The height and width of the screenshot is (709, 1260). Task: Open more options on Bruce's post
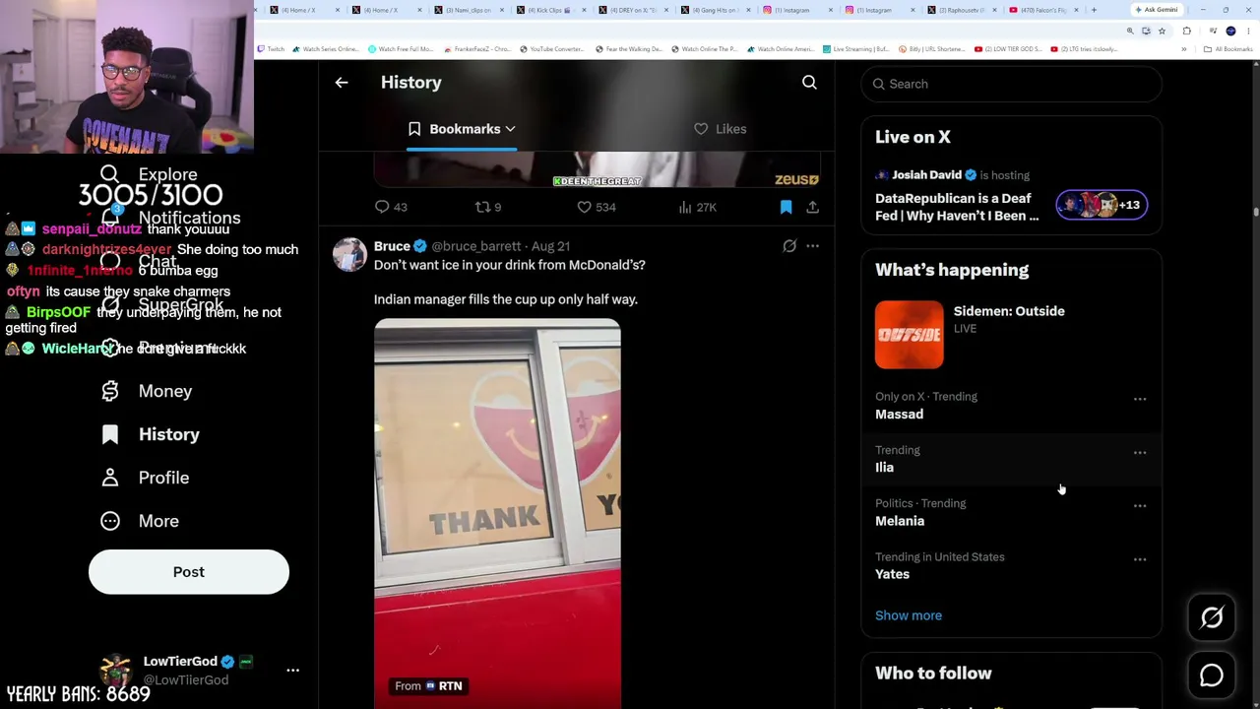(812, 246)
